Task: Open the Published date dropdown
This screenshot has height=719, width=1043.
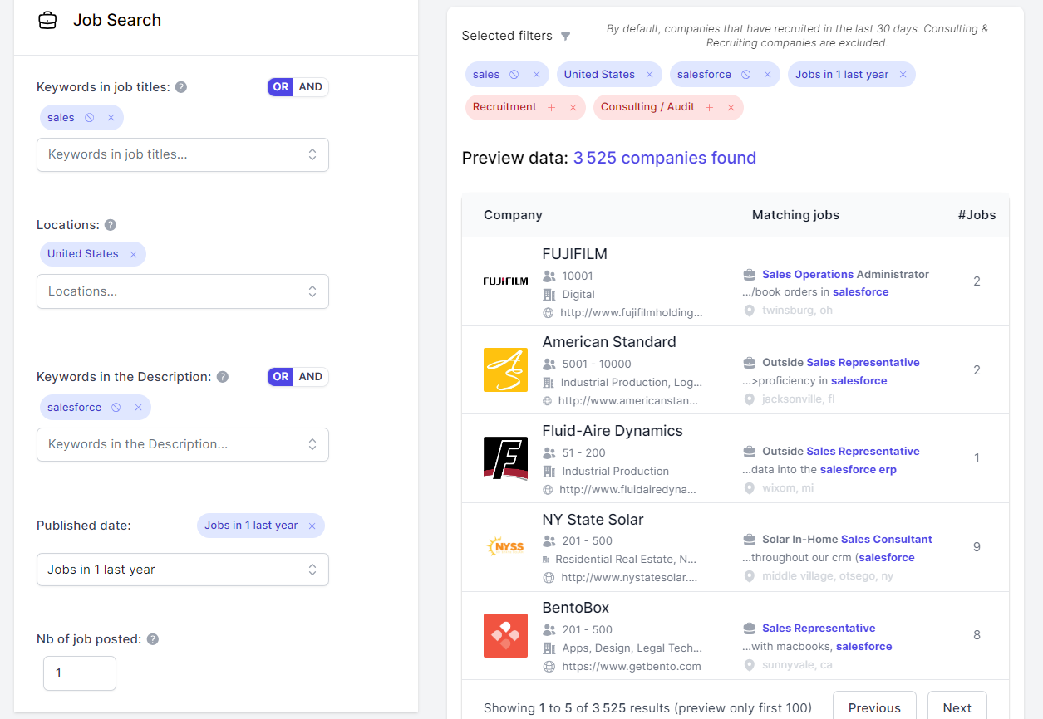Action: click(183, 570)
